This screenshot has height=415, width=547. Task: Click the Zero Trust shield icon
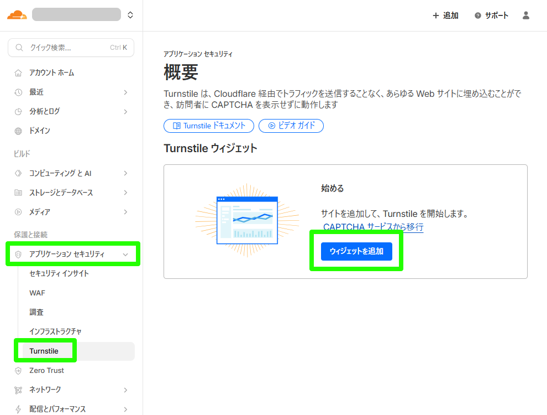[18, 371]
